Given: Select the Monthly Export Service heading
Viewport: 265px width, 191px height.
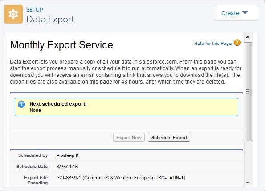Looking at the screenshot, I should click(x=62, y=45).
